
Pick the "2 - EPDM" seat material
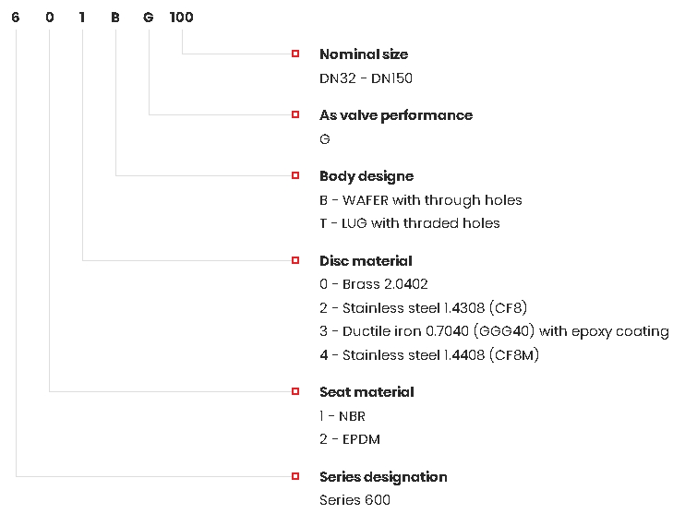click(x=350, y=439)
